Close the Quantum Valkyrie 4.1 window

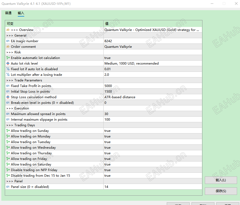[236, 3]
